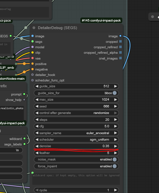Click the \n delimiter field
Viewport: 159px width, 193px height.
pyautogui.click(x=11, y=150)
